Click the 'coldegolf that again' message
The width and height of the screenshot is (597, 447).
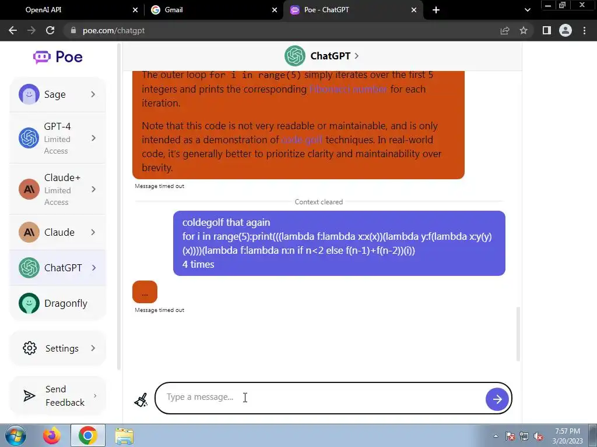pos(339,243)
